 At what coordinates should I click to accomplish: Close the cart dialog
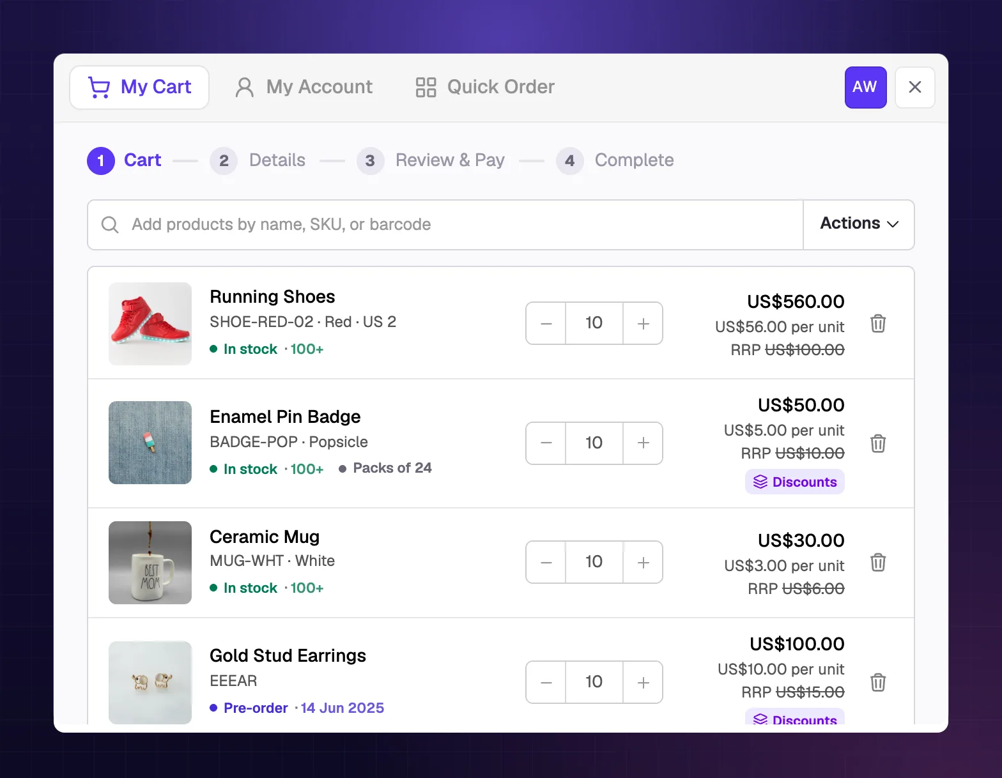[914, 88]
